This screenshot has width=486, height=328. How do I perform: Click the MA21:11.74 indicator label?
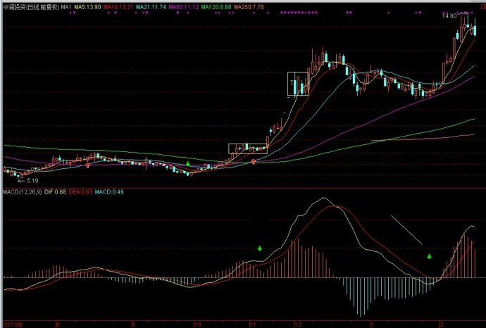(x=151, y=6)
